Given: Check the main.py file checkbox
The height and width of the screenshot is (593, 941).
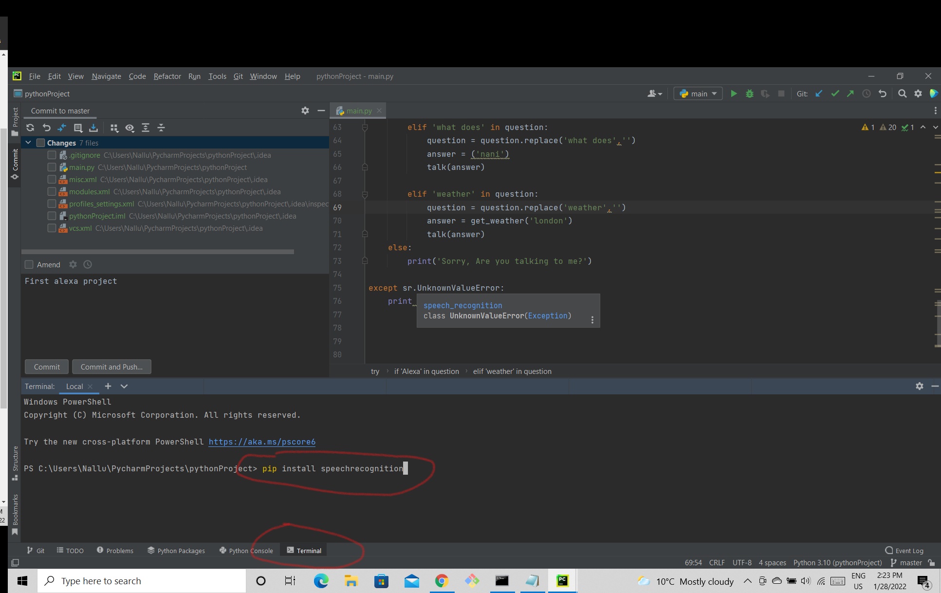Looking at the screenshot, I should (52, 167).
